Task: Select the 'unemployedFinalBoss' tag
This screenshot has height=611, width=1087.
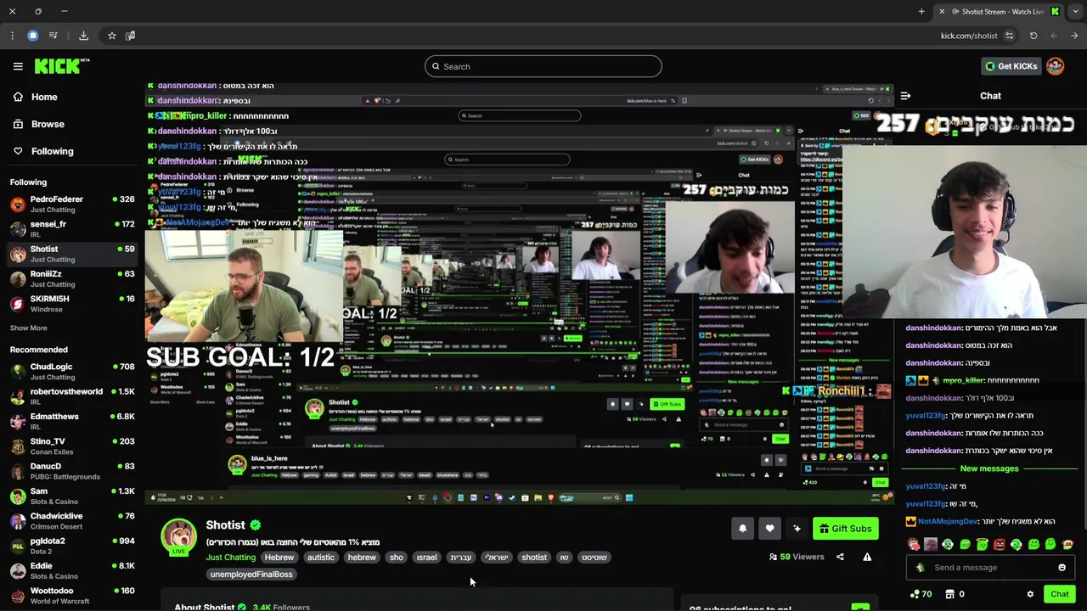Action: point(251,575)
